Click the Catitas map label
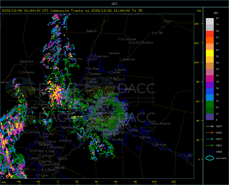Viewport: 229px width, 185px height. point(145,137)
